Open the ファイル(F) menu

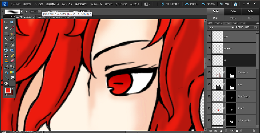point(16,4)
